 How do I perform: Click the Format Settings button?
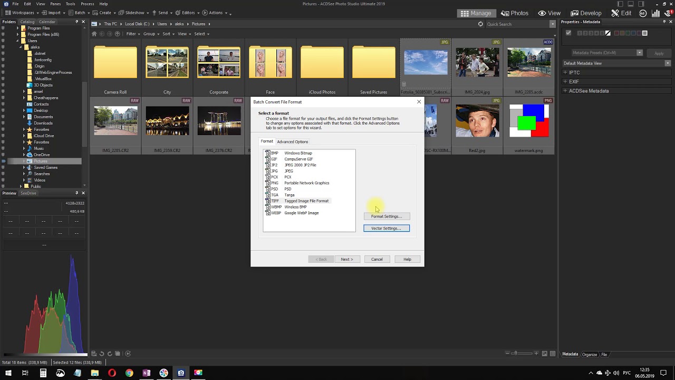point(387,216)
